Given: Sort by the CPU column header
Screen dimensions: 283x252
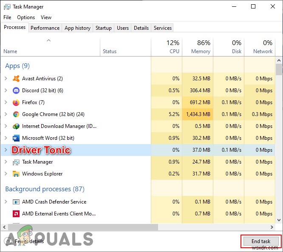Looking at the screenshot, I should click(167, 48).
